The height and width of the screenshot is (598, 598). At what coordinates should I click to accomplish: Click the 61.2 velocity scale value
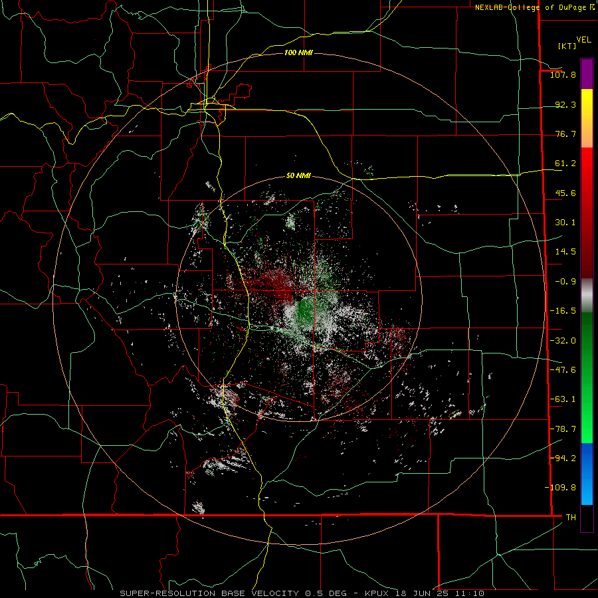[565, 163]
